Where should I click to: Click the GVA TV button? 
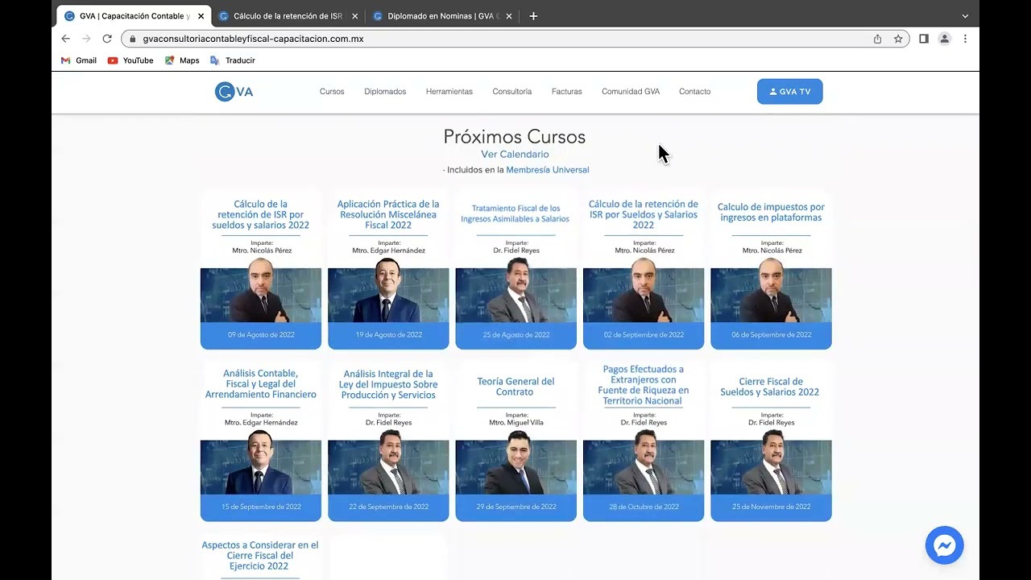point(789,92)
